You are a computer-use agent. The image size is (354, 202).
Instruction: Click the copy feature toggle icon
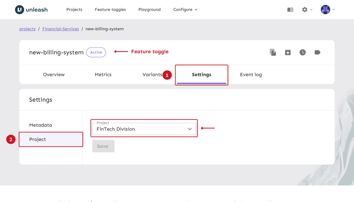pos(273,52)
